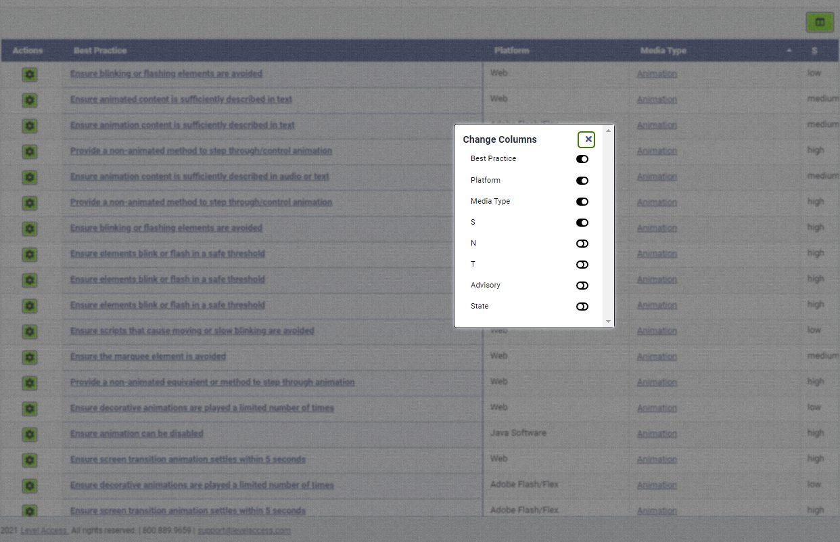Image resolution: width=840 pixels, height=542 pixels.
Task: Click gear icon for 'Ensure animation can be disabled'
Action: point(30,434)
